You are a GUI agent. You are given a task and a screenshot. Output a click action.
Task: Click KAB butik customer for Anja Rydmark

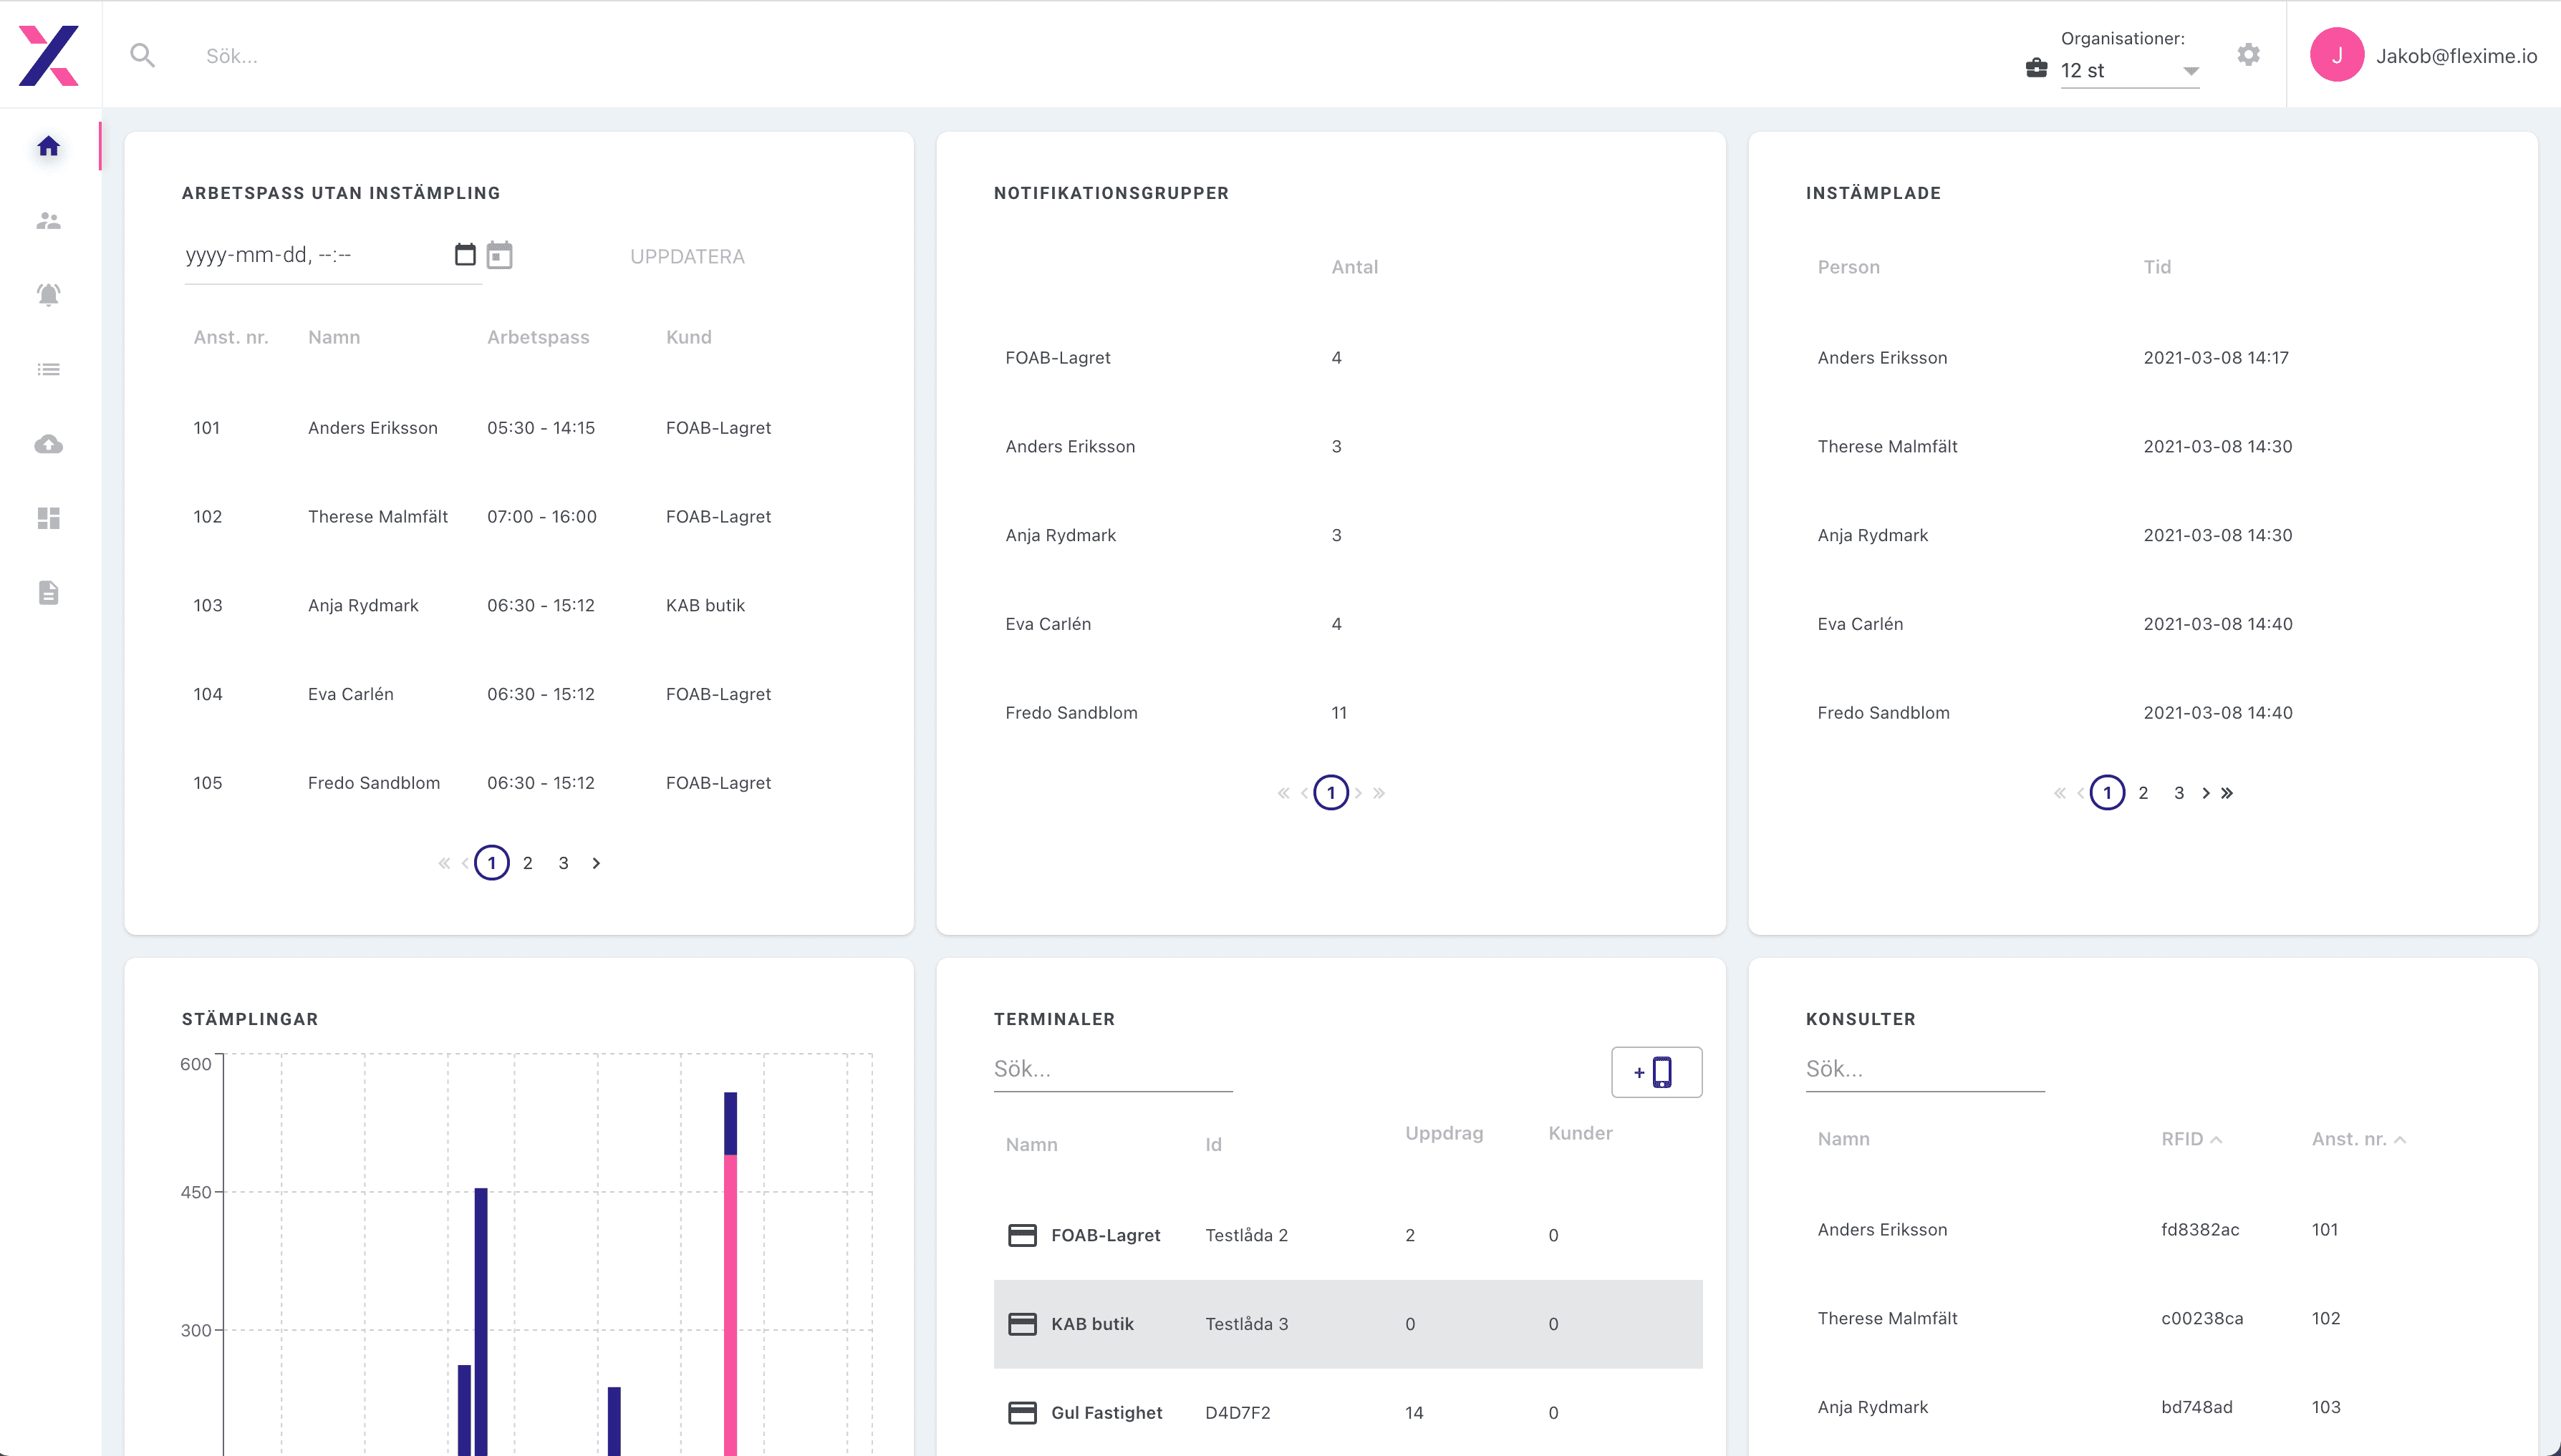click(x=705, y=606)
